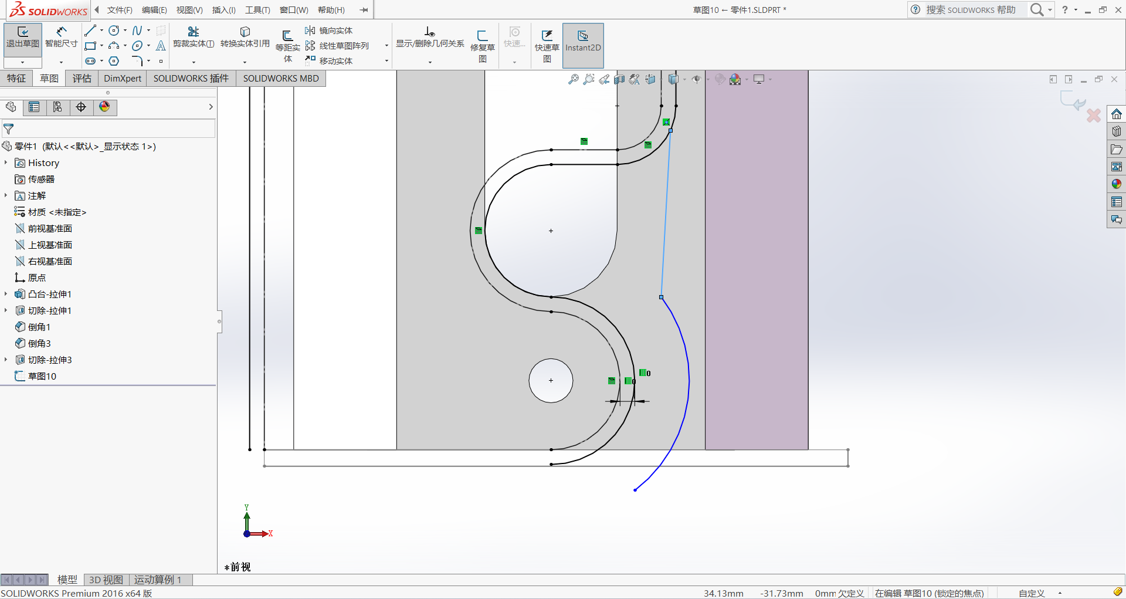The height and width of the screenshot is (599, 1126).
Task: Expand the 凸台-拉伸1 feature node
Action: pos(6,295)
